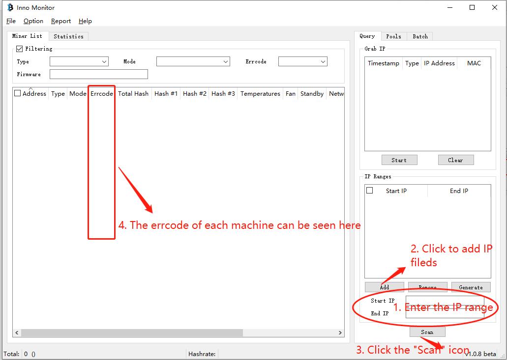Click the right scroll arrow of the miner list
The image size is (507, 360).
[x=340, y=332]
